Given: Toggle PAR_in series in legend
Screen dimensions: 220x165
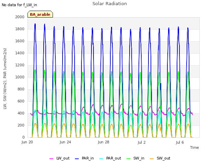Looking at the screenshot, I should [84, 158].
